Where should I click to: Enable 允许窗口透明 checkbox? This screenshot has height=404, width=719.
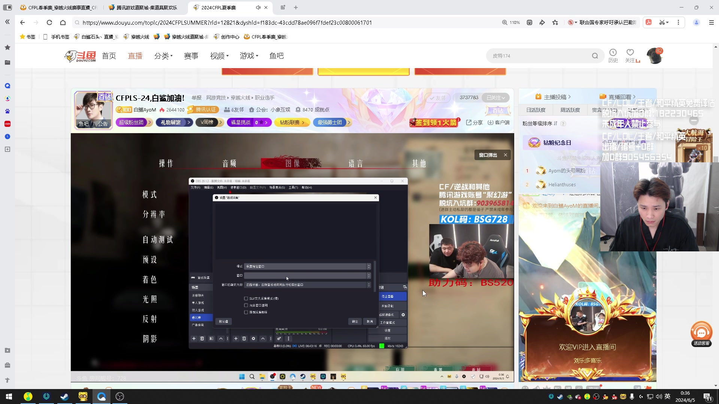(x=246, y=305)
